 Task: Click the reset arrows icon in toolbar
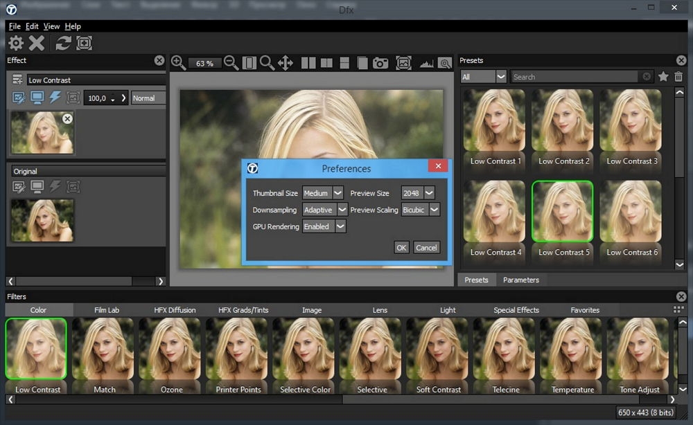coord(63,43)
